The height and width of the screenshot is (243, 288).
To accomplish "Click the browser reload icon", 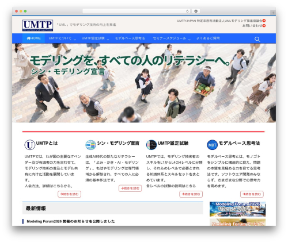I will point(187,11).
